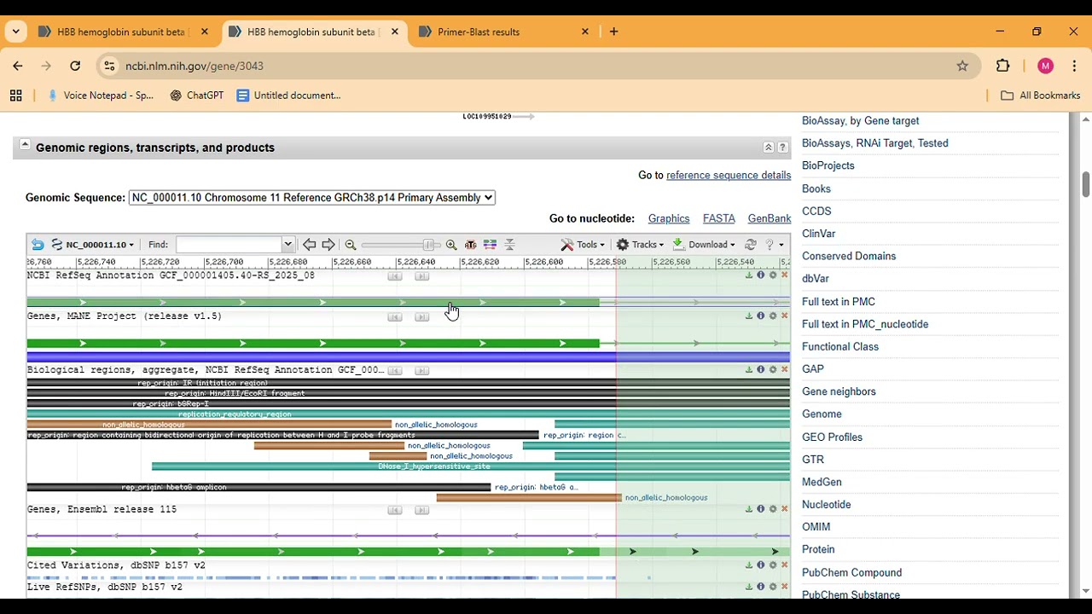Click the collapse-tracks icon beside track icon
1092x614 pixels.
509,245
